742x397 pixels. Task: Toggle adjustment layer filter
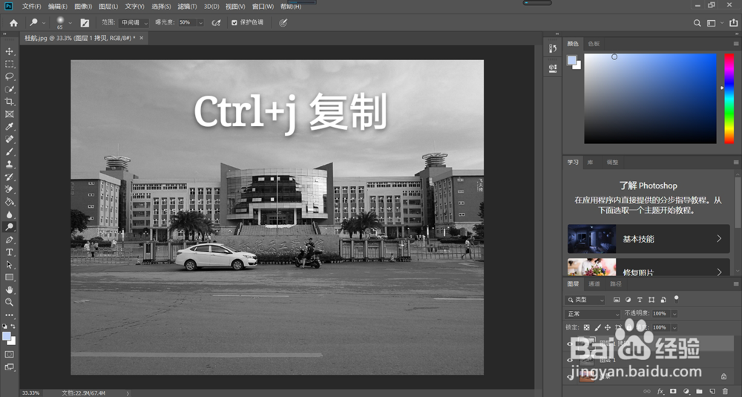coord(628,300)
